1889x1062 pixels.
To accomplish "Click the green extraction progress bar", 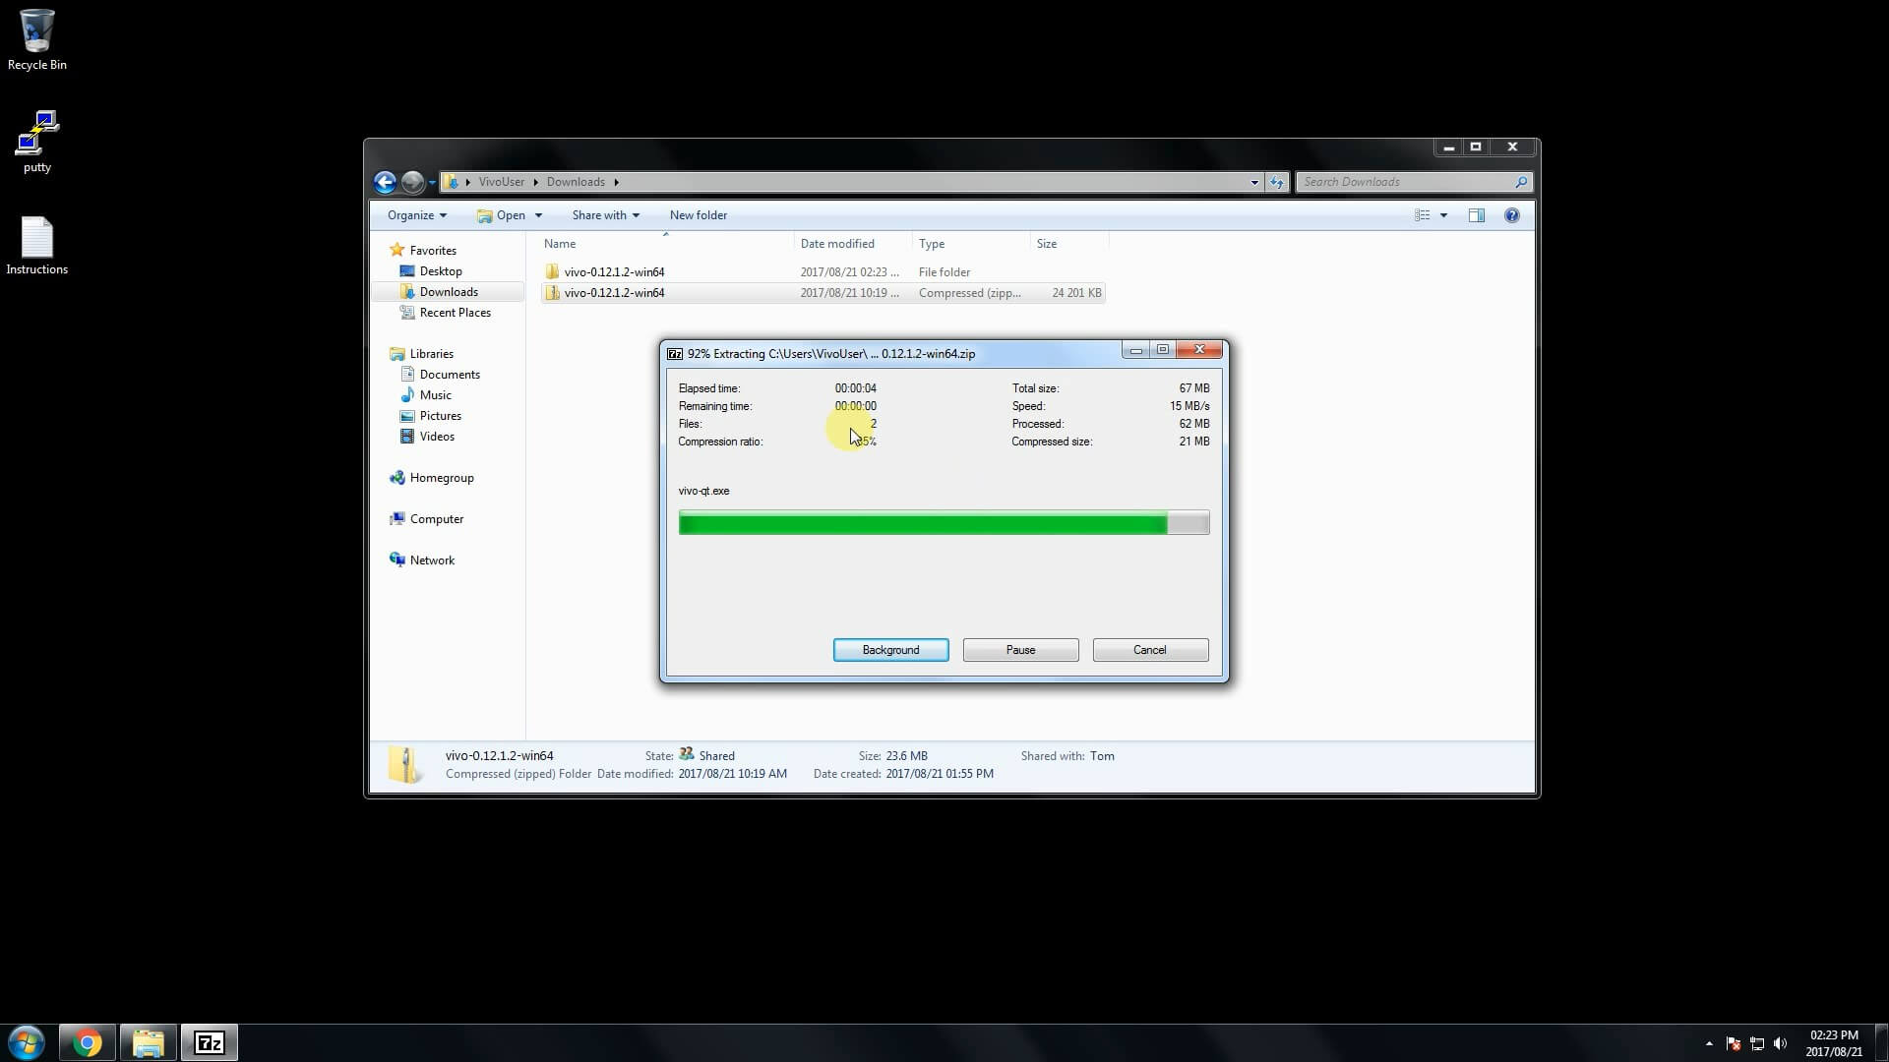I will click(x=922, y=523).
